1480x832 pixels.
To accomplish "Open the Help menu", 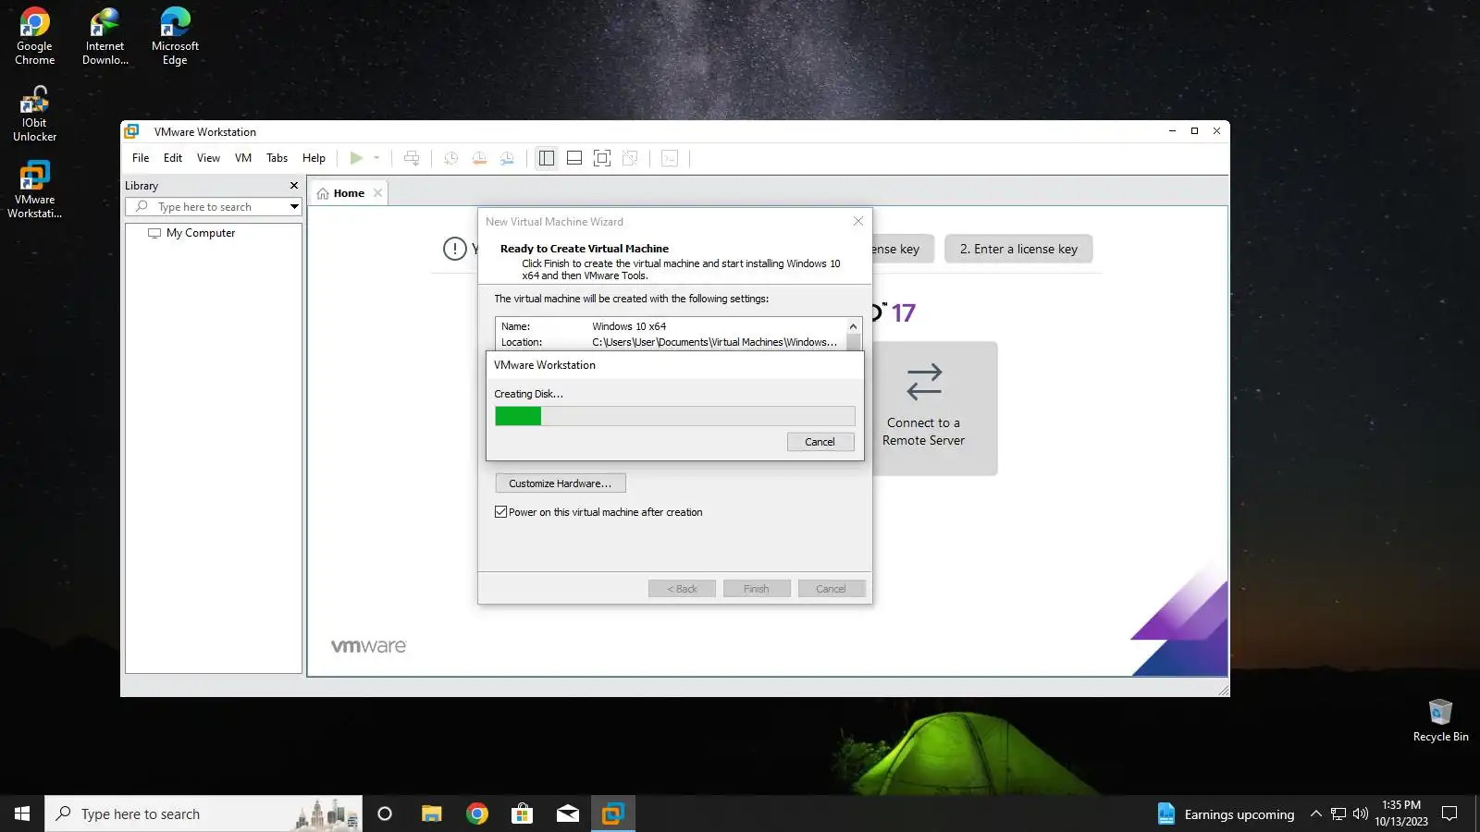I will [314, 158].
